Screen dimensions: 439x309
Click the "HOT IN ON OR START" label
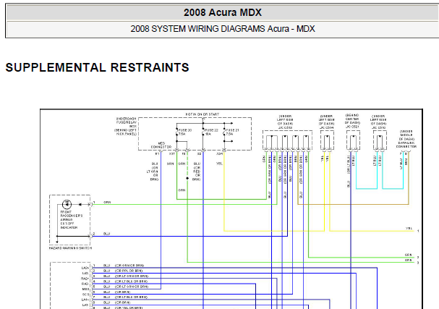point(202,114)
